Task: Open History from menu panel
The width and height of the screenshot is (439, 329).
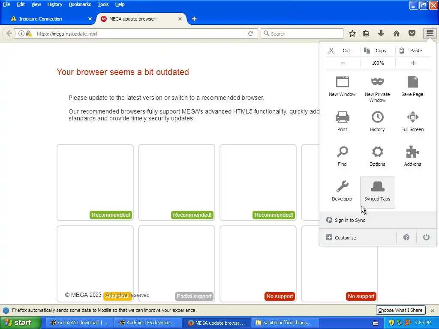Action: [377, 121]
